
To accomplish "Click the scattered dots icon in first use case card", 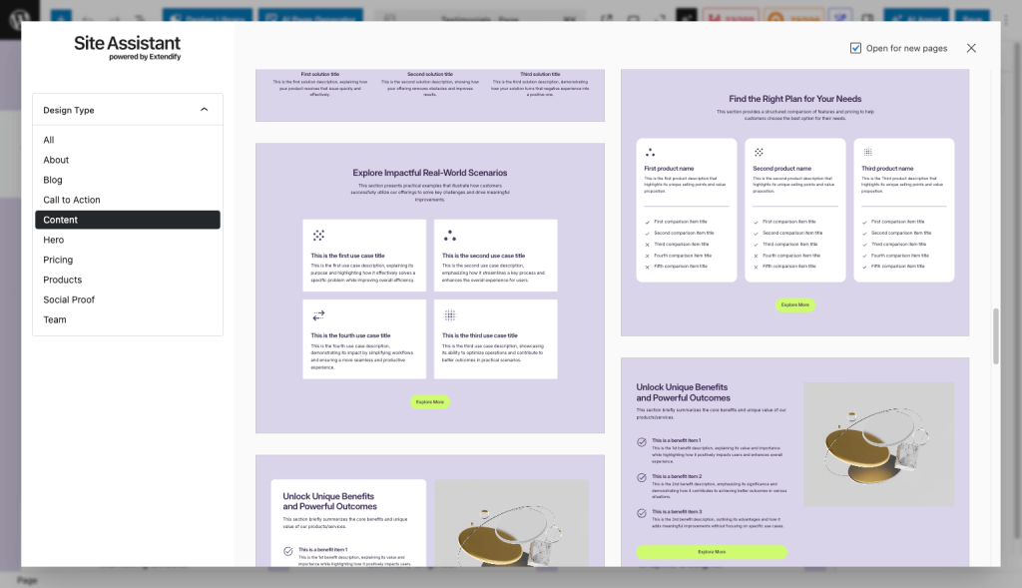I will click(x=318, y=236).
